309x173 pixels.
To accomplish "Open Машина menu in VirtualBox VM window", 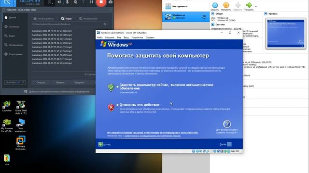I will (x=110, y=37).
